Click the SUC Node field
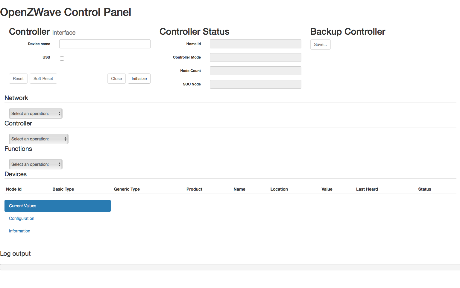 256,84
